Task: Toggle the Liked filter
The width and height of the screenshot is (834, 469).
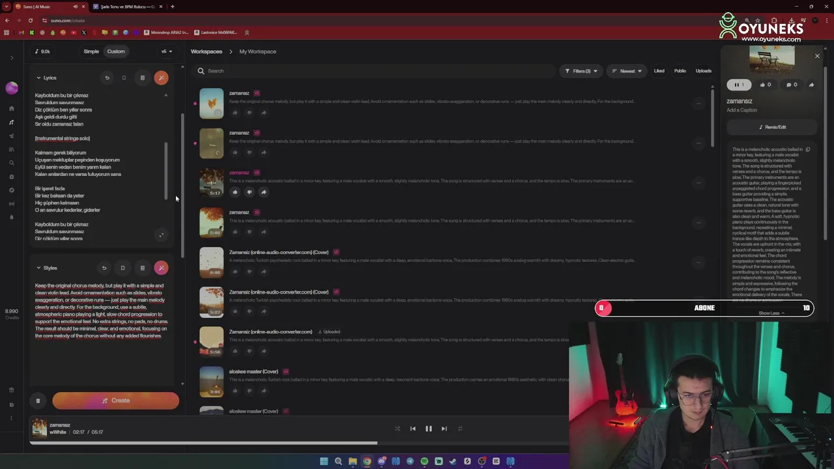Action: click(659, 71)
